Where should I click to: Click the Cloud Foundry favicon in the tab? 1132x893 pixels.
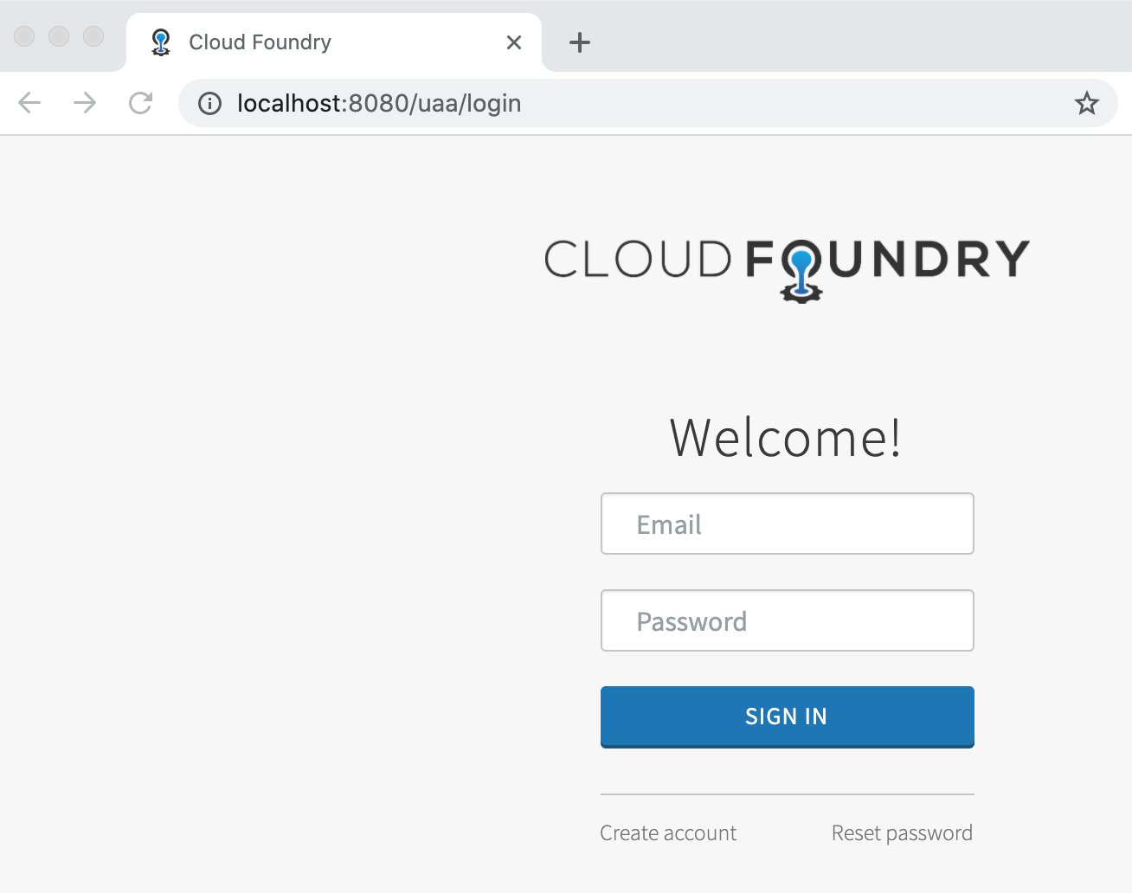pyautogui.click(x=161, y=42)
